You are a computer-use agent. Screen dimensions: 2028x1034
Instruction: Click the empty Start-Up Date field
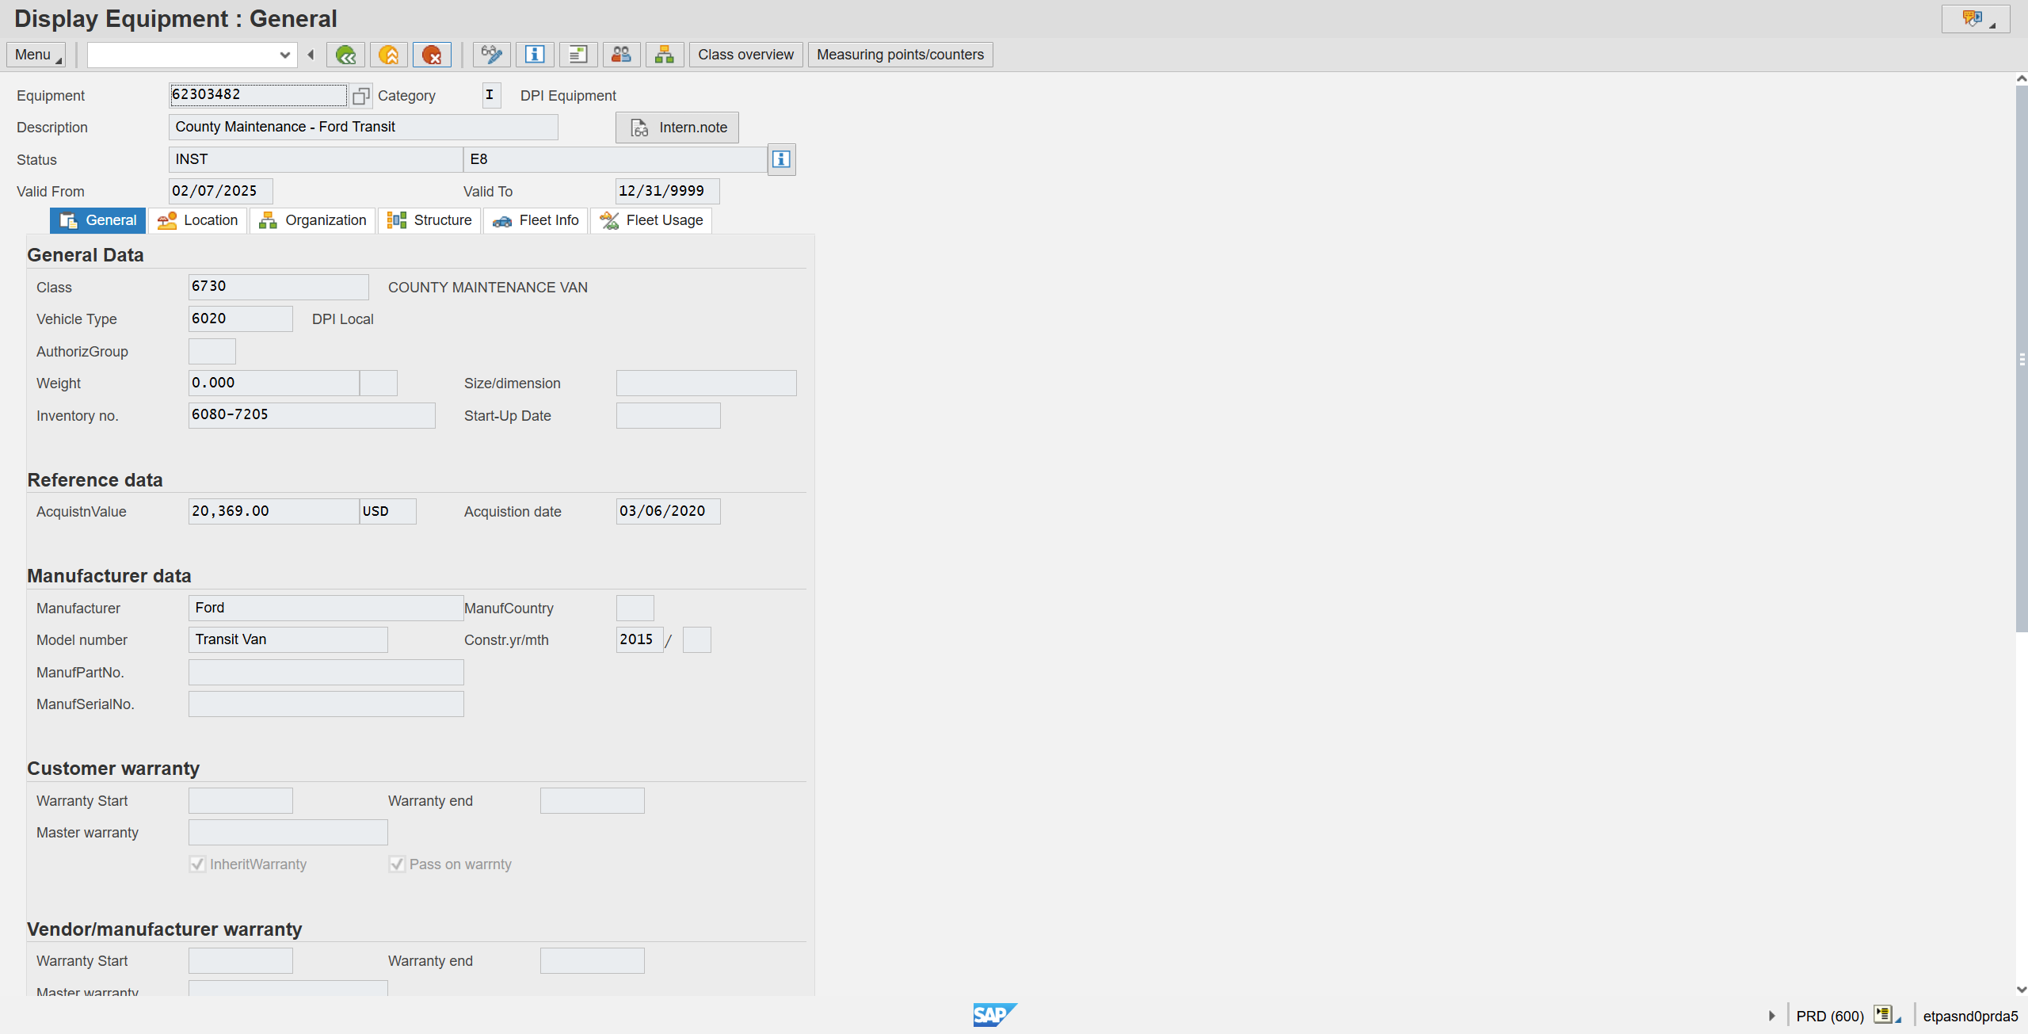coord(669,415)
